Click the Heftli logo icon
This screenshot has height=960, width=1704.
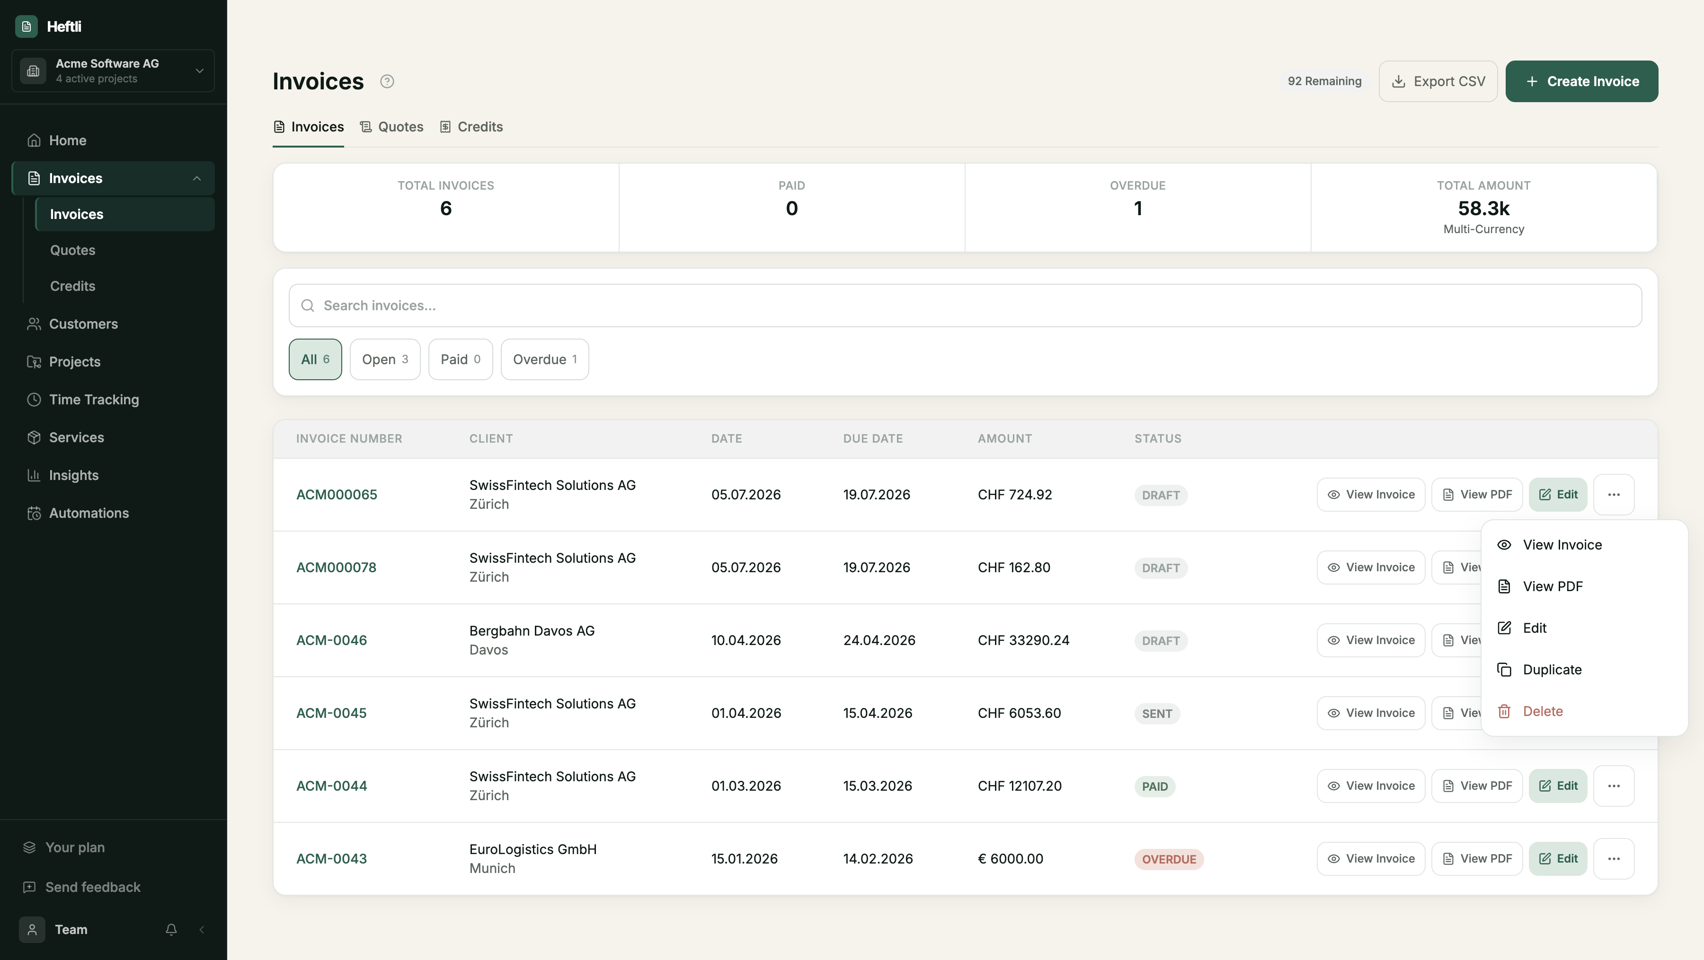tap(27, 26)
